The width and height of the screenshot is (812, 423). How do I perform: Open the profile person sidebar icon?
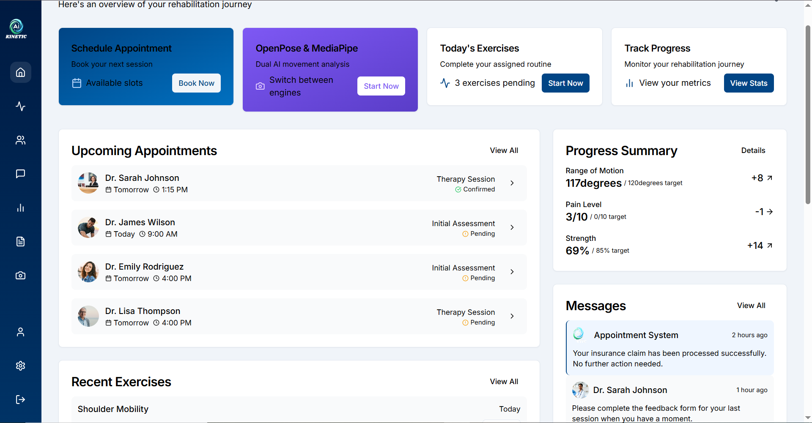[20, 332]
